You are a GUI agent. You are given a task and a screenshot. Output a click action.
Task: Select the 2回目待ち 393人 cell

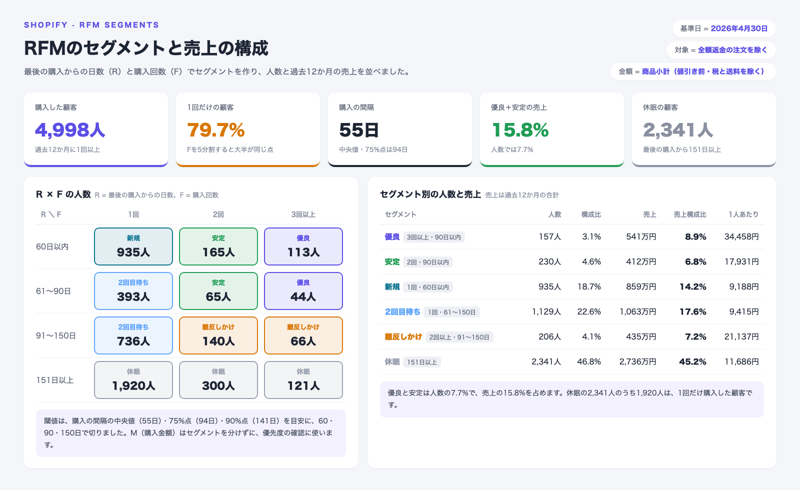pos(133,291)
